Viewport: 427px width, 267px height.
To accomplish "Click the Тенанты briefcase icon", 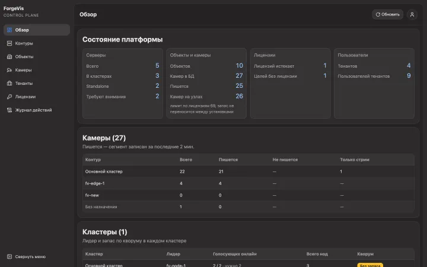I will [x=9, y=84].
